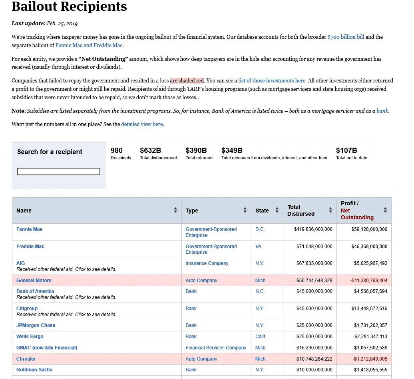This screenshot has width=414, height=379.
Task: Open the $700 billion bill link
Action: pyautogui.click(x=346, y=37)
